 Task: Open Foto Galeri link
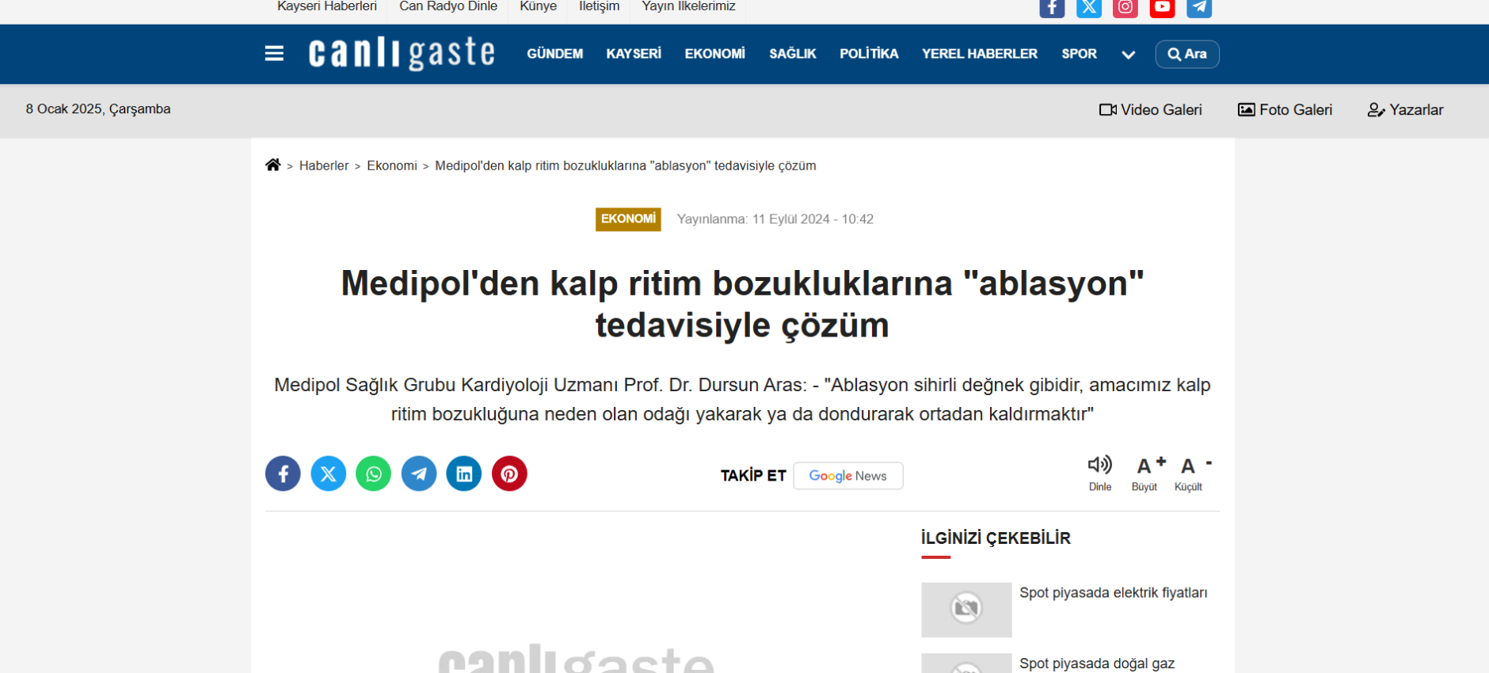tap(1285, 110)
